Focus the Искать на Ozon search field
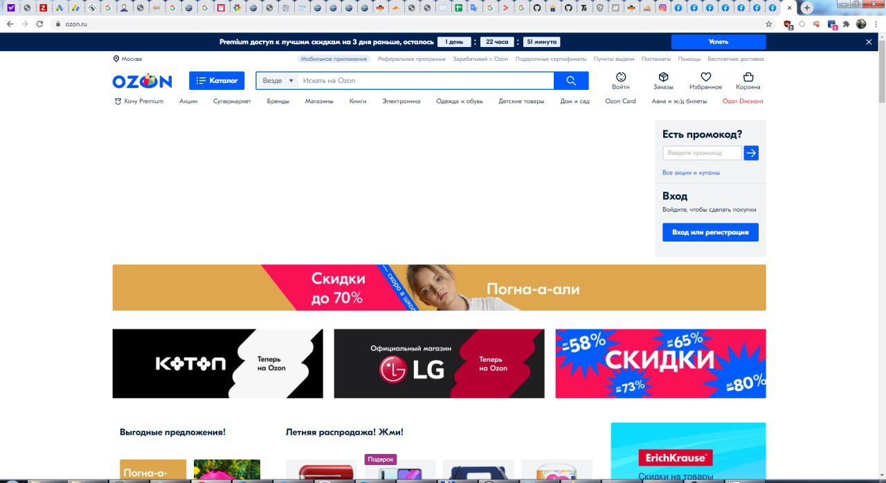The width and height of the screenshot is (886, 483). click(426, 81)
